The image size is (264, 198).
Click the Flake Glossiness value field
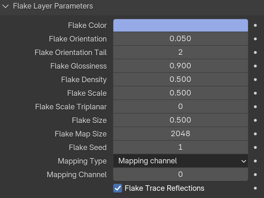(181, 66)
